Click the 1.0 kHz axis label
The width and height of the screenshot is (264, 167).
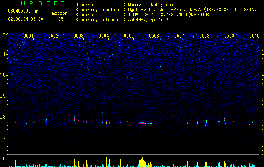(x=4, y=75)
